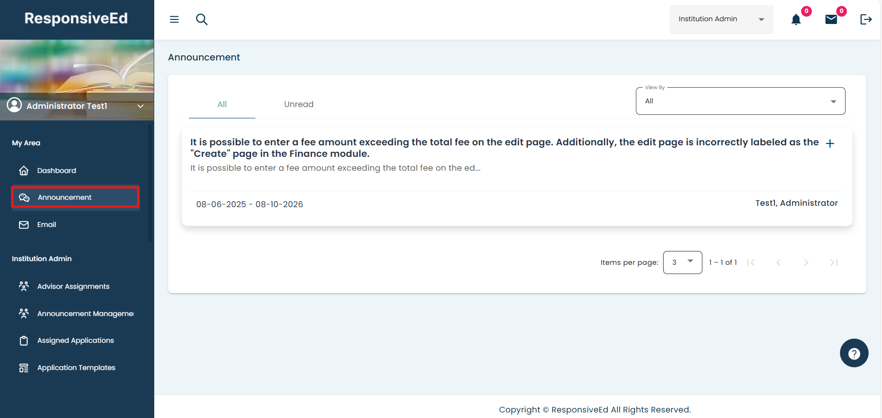Viewport: 882px width, 418px height.
Task: Expand the Administrator Test1 profile chevron
Action: point(140,106)
